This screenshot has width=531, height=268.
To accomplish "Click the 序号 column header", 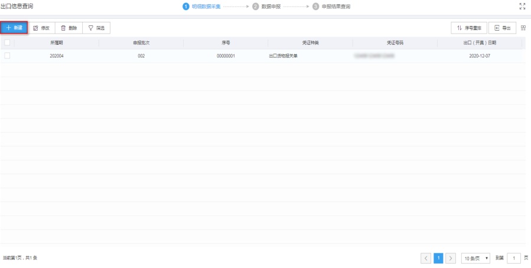I will [226, 43].
